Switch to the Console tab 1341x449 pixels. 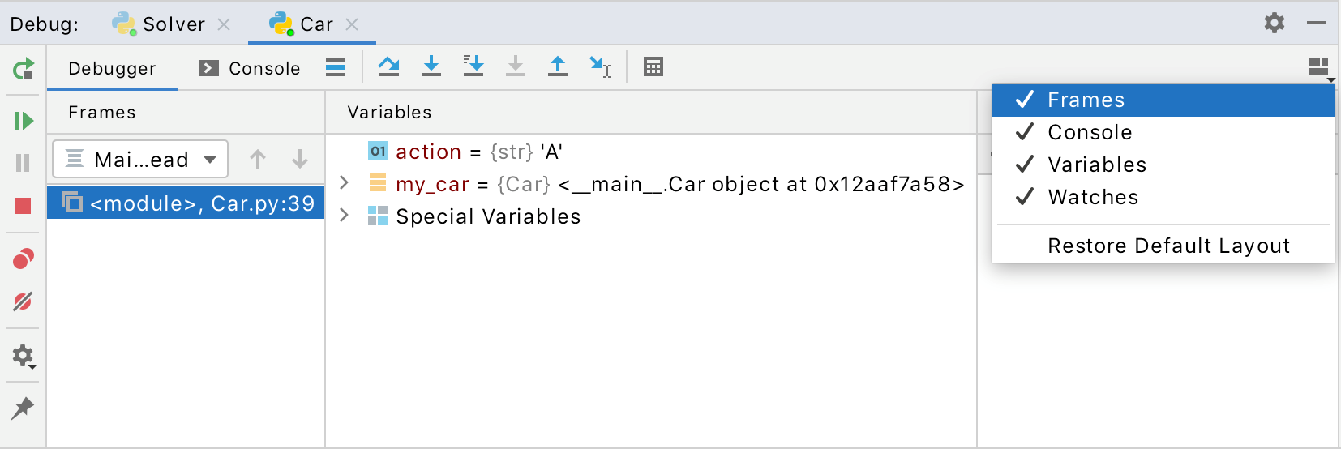pos(250,68)
